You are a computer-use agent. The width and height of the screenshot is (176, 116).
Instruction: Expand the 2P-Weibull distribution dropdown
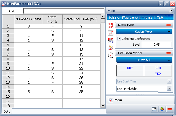(x=144, y=60)
